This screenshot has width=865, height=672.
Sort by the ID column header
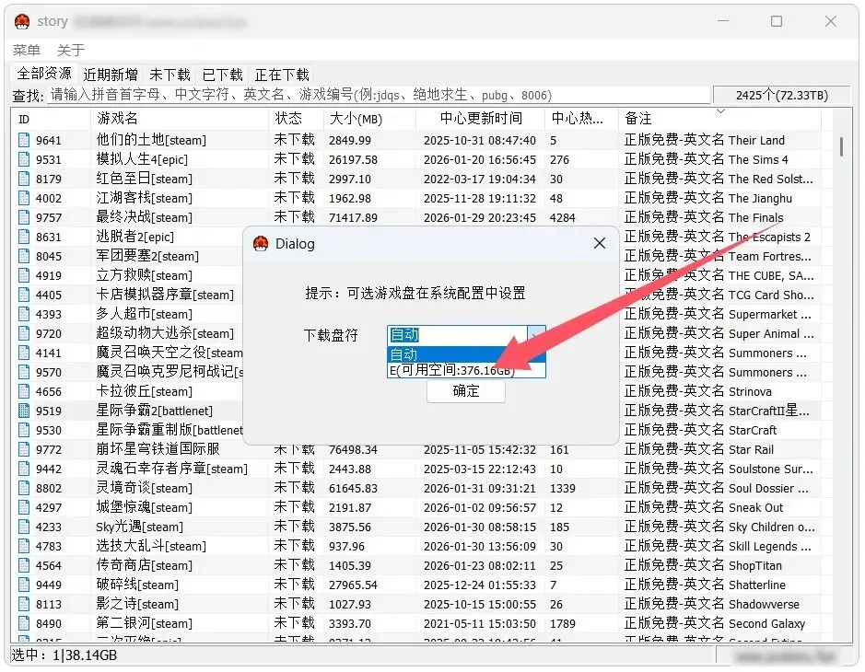point(51,119)
